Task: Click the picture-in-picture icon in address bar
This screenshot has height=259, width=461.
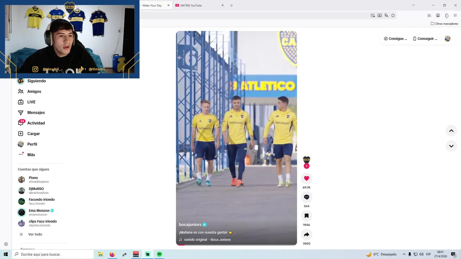Action: [373, 15]
